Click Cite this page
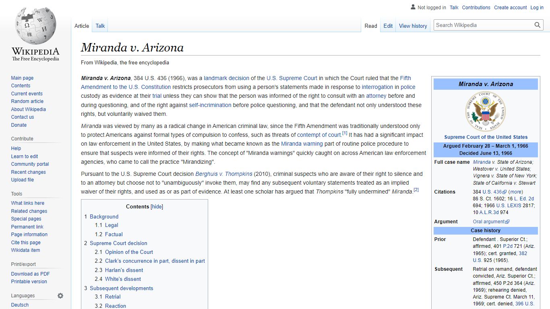550x309 pixels. point(26,243)
